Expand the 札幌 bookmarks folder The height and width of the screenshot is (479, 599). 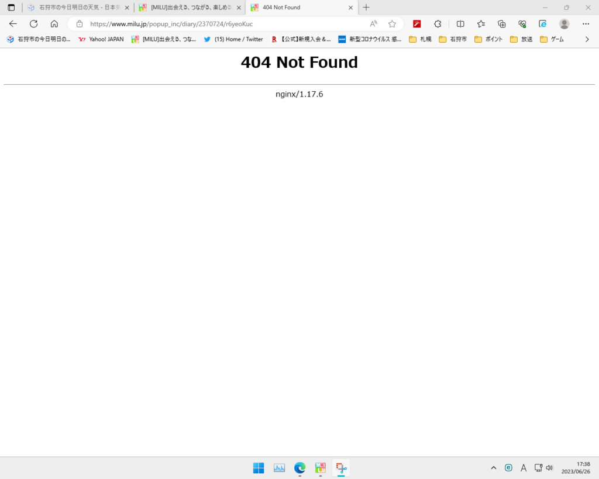[x=420, y=39]
